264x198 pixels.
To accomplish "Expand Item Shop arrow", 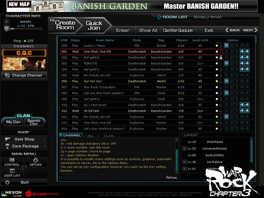I will 45,139.
